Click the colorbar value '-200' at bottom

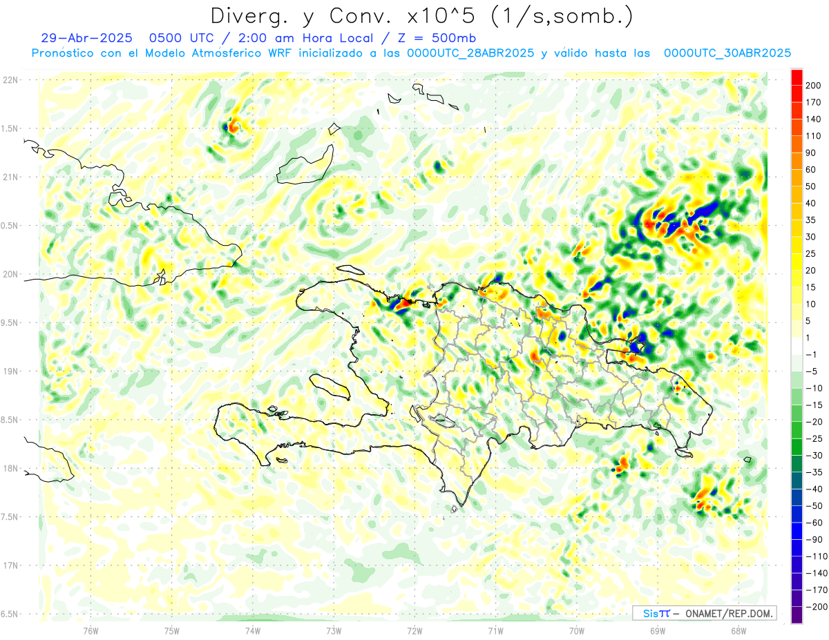pyautogui.click(x=817, y=607)
